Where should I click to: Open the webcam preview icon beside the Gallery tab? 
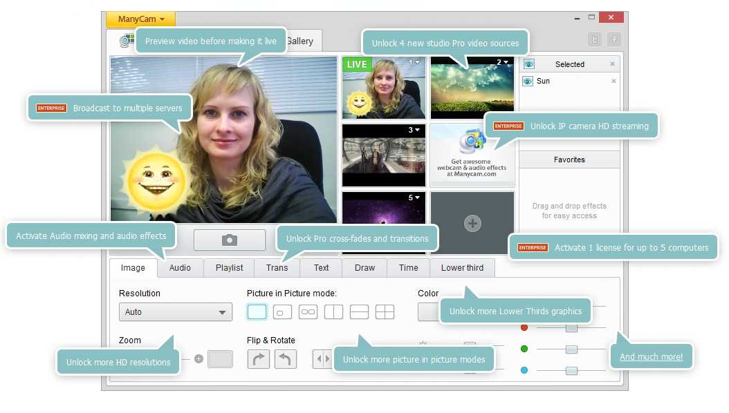pos(125,40)
